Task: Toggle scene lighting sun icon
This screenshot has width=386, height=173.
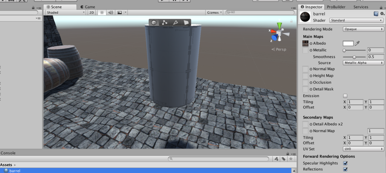Action: 102,12
